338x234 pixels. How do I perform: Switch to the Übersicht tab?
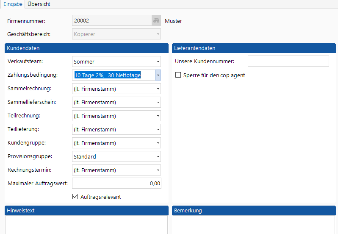(x=39, y=4)
